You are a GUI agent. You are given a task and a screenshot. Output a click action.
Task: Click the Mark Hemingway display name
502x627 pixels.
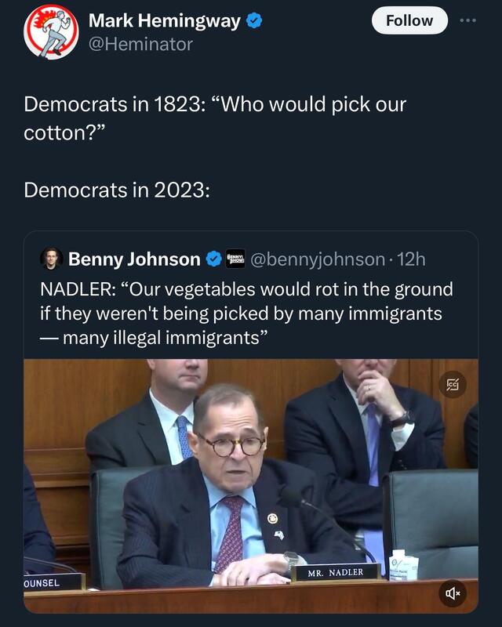(x=164, y=21)
